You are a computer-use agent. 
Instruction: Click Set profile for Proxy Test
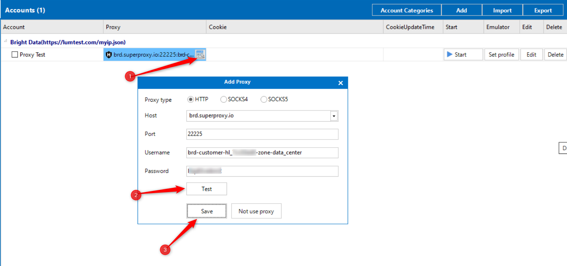click(501, 55)
